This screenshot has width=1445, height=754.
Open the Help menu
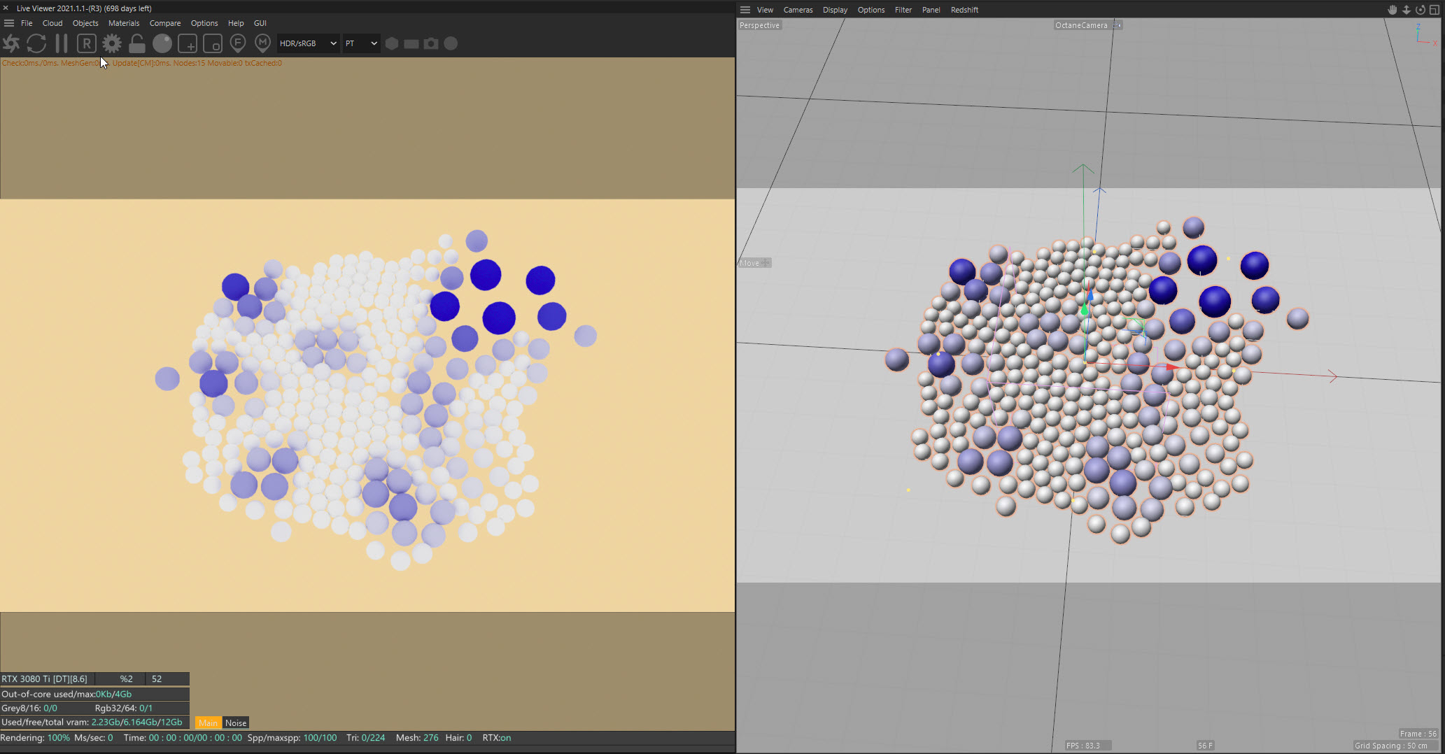236,23
